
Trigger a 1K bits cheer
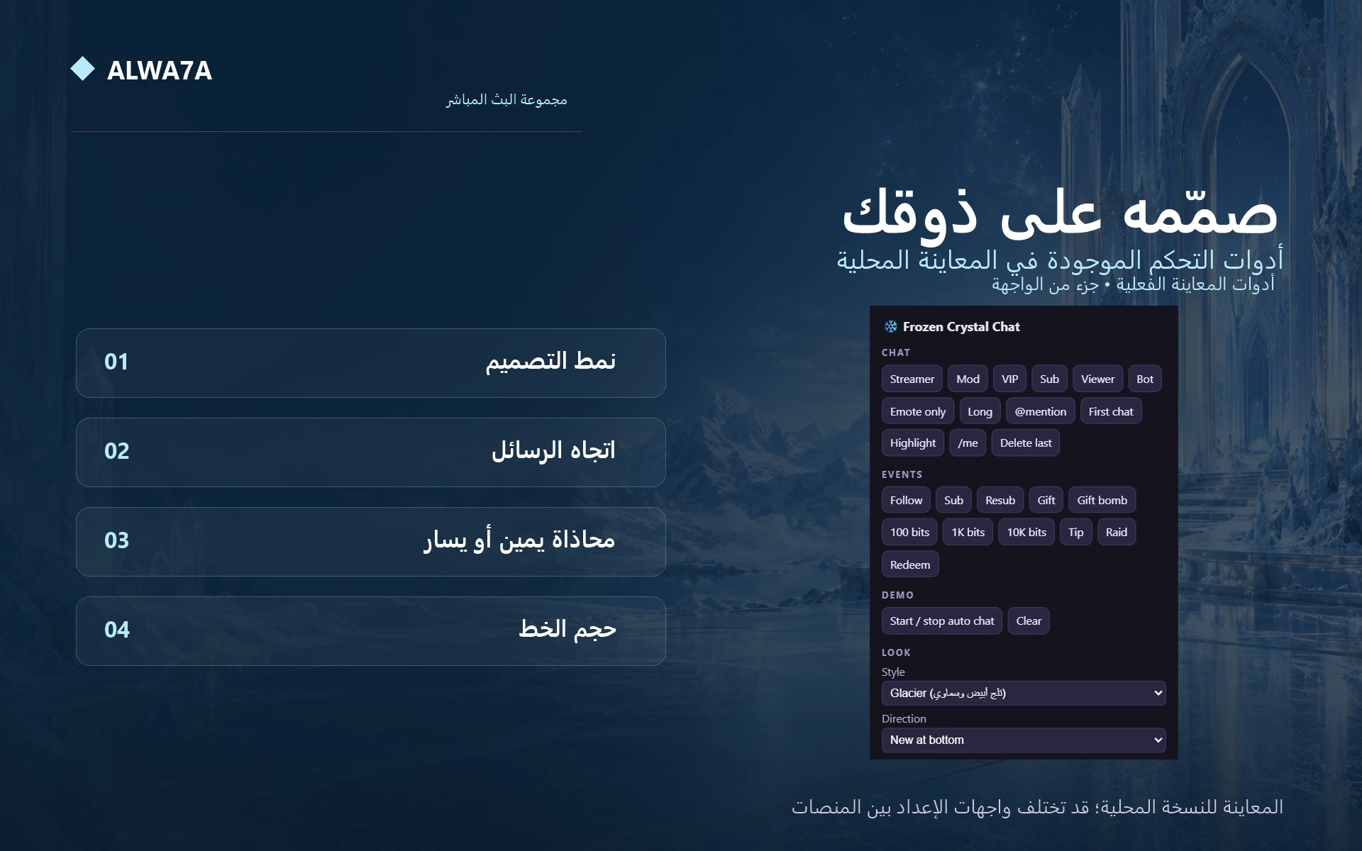(968, 532)
